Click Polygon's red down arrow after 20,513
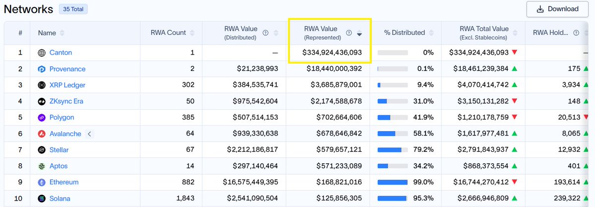 point(587,117)
